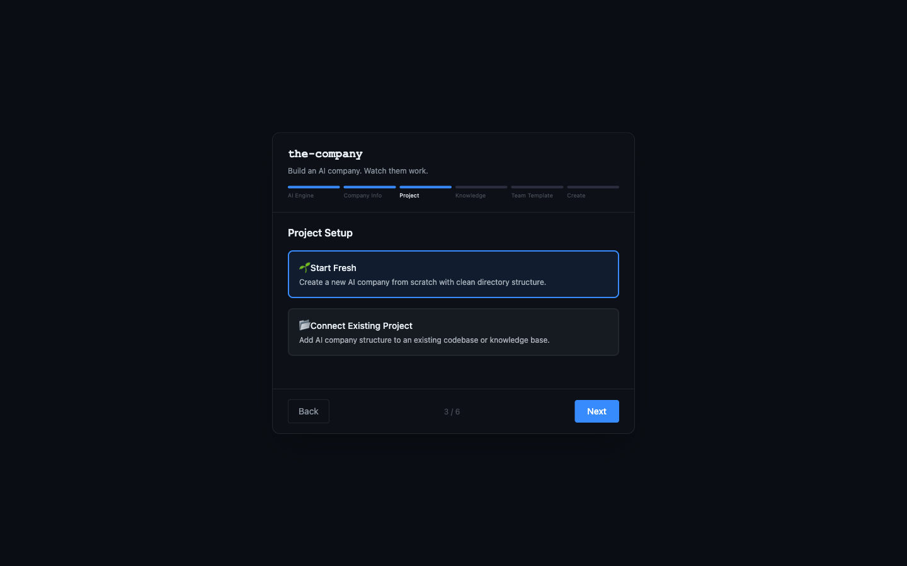Screen dimensions: 907x566
Task: Switch to the Team Template step label
Action: 532,196
